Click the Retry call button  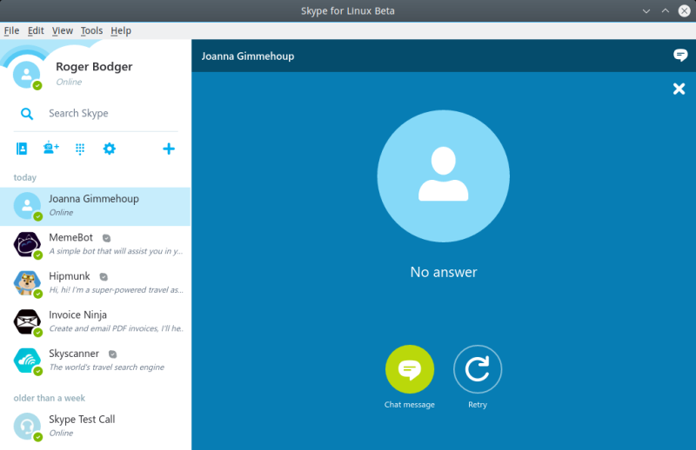tap(478, 369)
